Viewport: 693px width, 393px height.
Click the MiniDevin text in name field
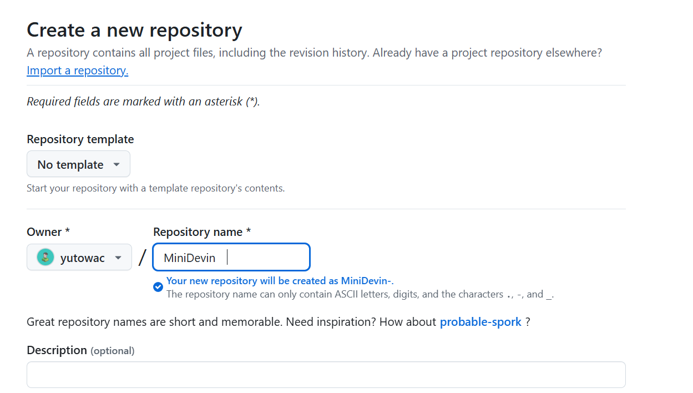pos(189,258)
